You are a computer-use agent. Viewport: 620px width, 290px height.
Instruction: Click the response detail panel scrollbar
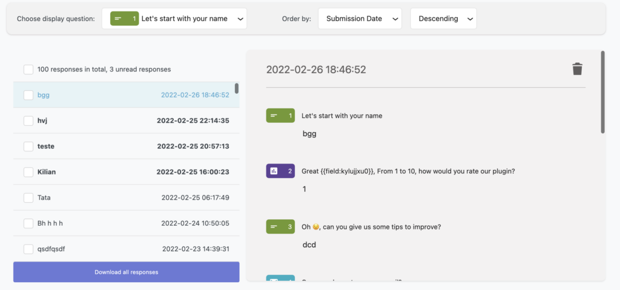[602, 92]
